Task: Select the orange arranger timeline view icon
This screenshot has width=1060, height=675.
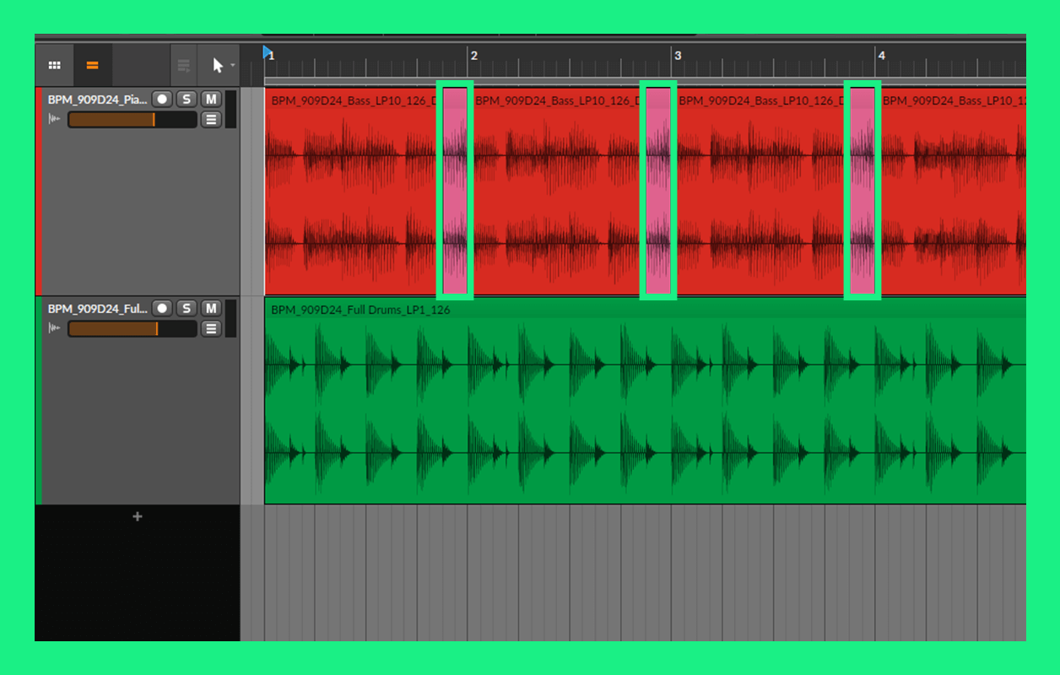Action: coord(92,66)
